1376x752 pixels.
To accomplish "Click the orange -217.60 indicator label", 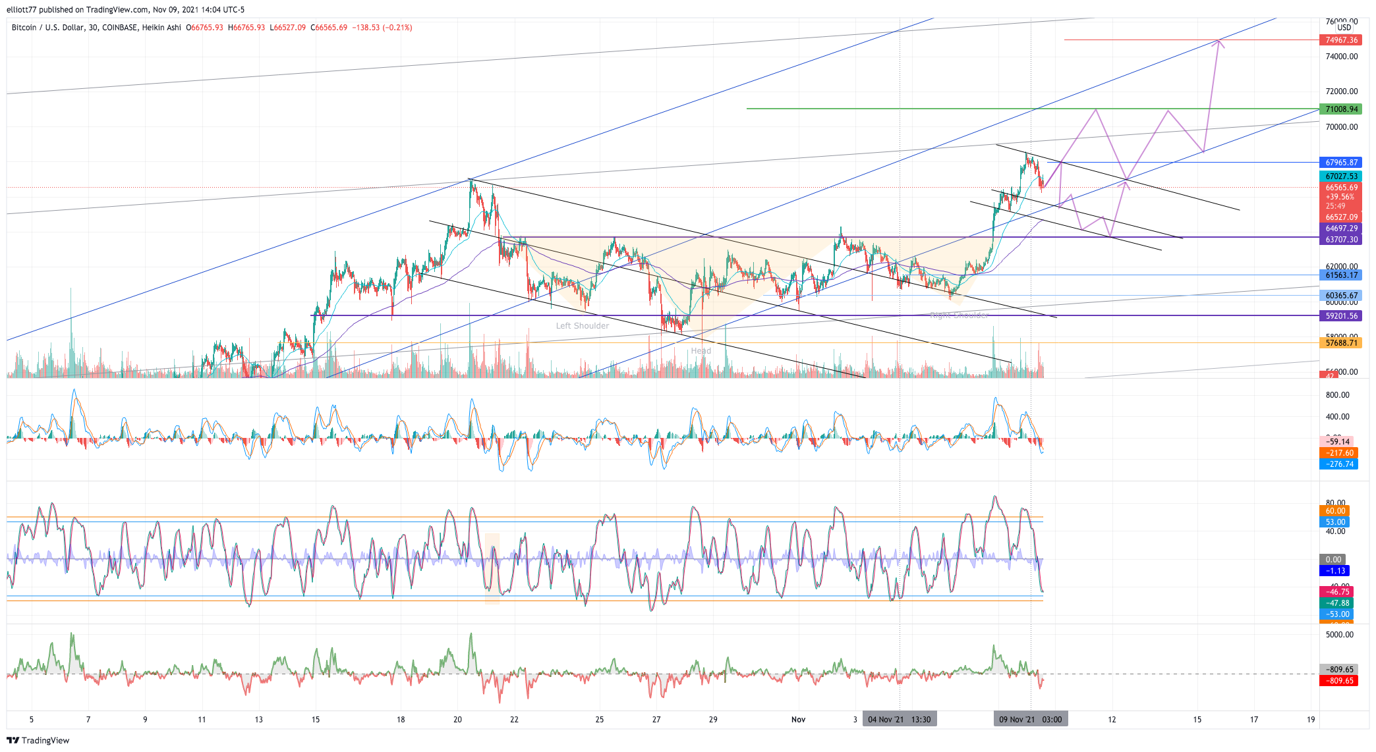I will click(1338, 453).
